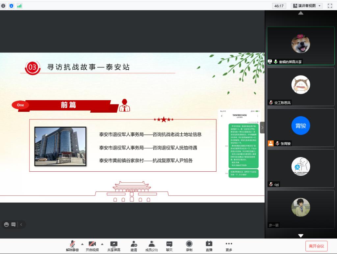Image resolution: width=337 pixels, height=254 pixels.
Task: Open the 更多 more menu
Action: coord(229,246)
